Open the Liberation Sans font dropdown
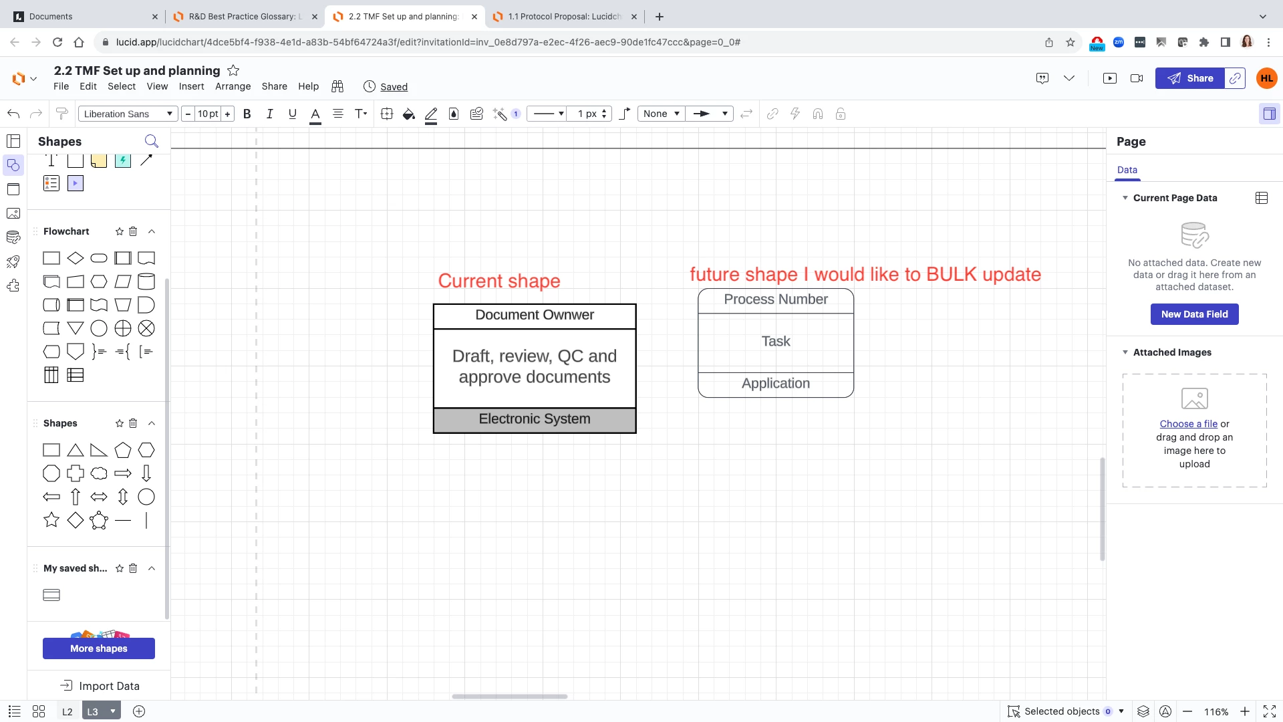The image size is (1283, 722). pos(128,114)
